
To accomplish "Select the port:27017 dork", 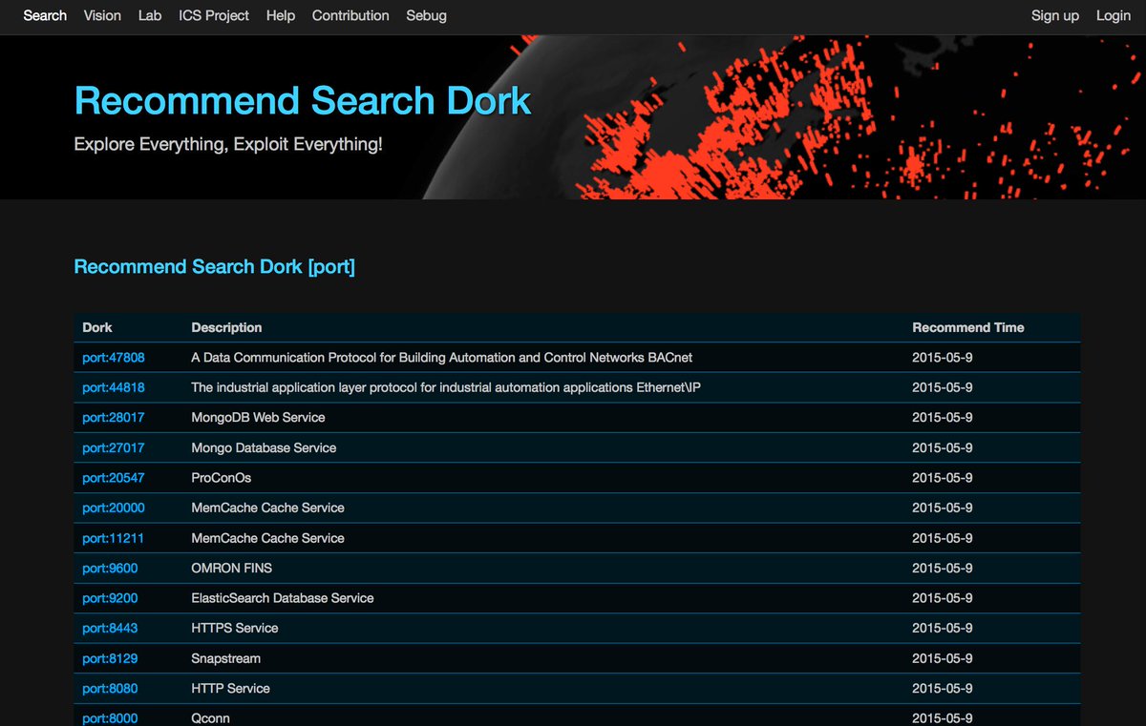I will [114, 447].
